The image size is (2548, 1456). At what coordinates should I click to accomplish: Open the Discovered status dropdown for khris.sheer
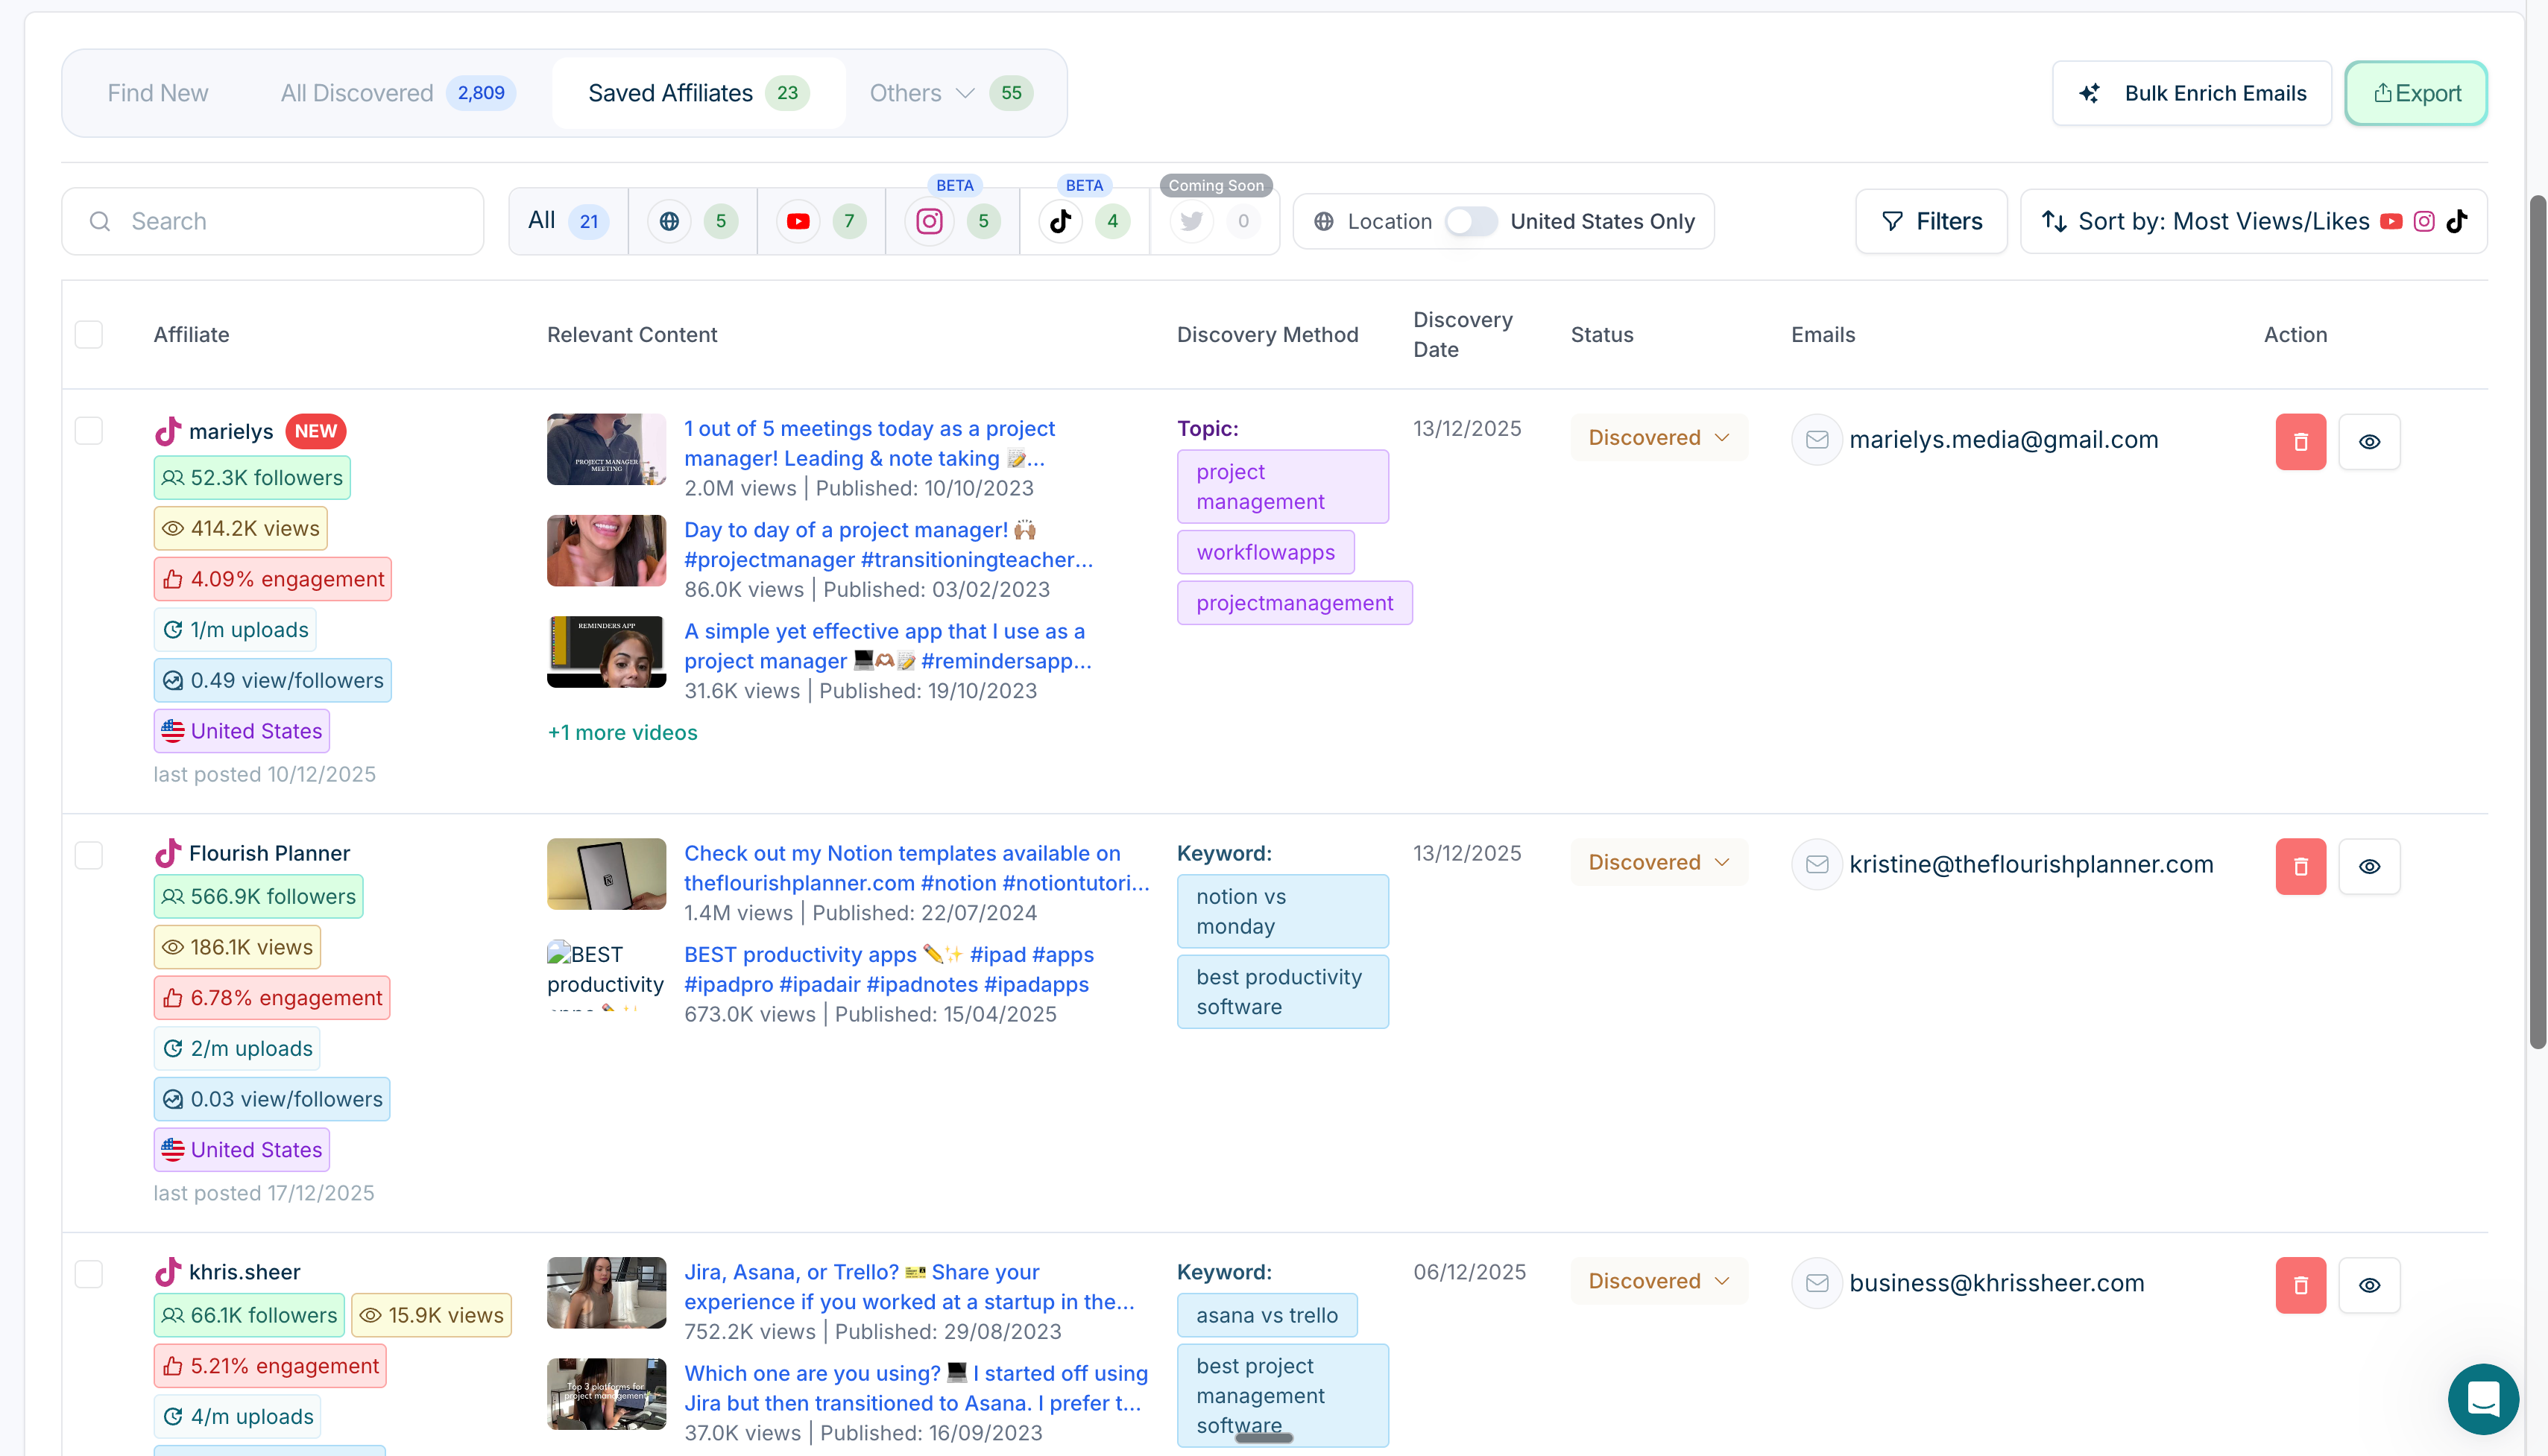click(x=1658, y=1281)
